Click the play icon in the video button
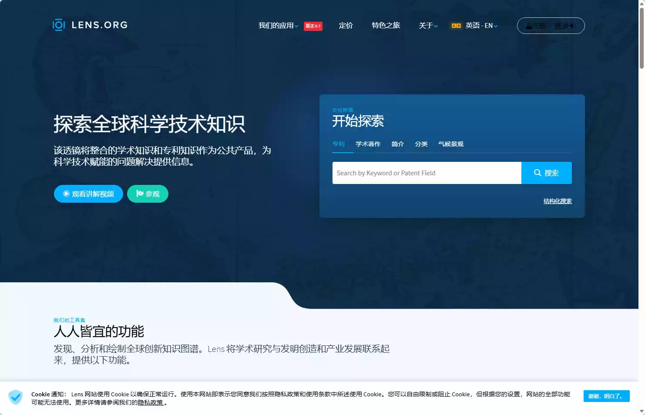Screen dimensions: 645x415 coord(66,194)
